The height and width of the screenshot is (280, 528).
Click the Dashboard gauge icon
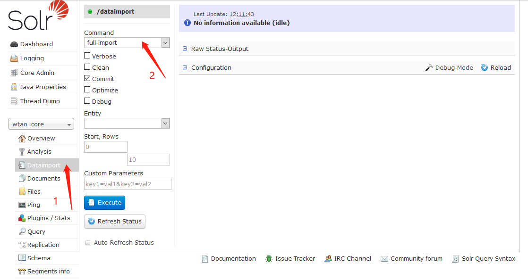[x=14, y=44]
